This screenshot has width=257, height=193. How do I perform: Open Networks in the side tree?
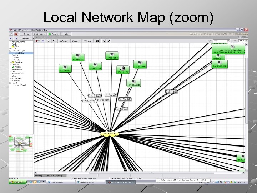point(16,60)
